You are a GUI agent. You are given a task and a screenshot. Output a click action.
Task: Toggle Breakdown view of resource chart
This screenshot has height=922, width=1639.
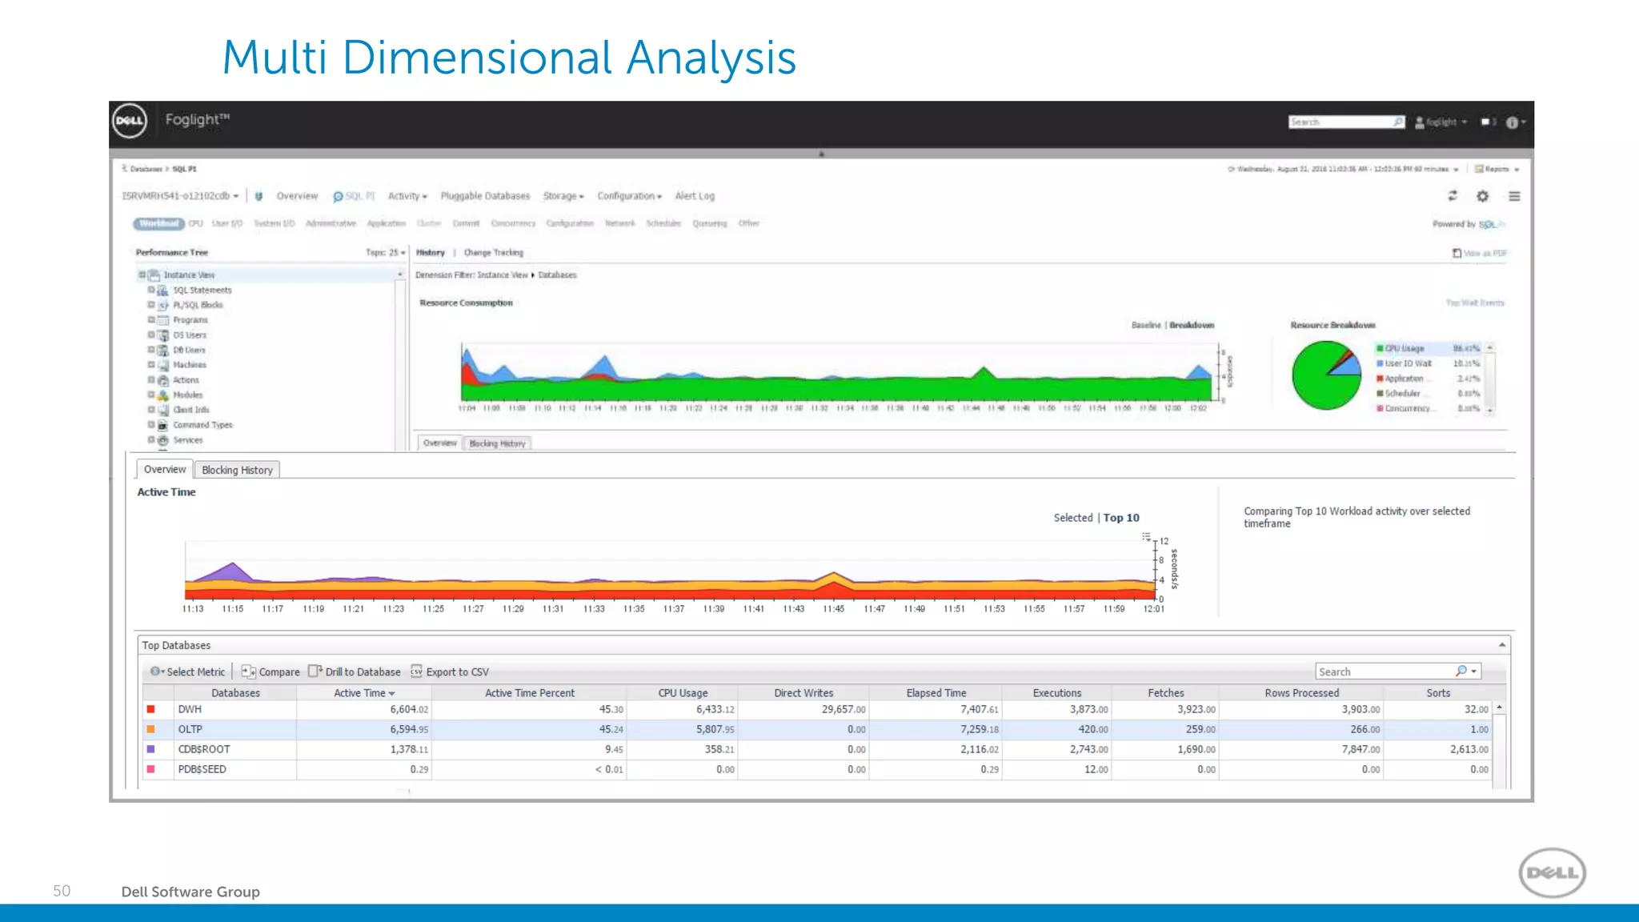[1192, 325]
